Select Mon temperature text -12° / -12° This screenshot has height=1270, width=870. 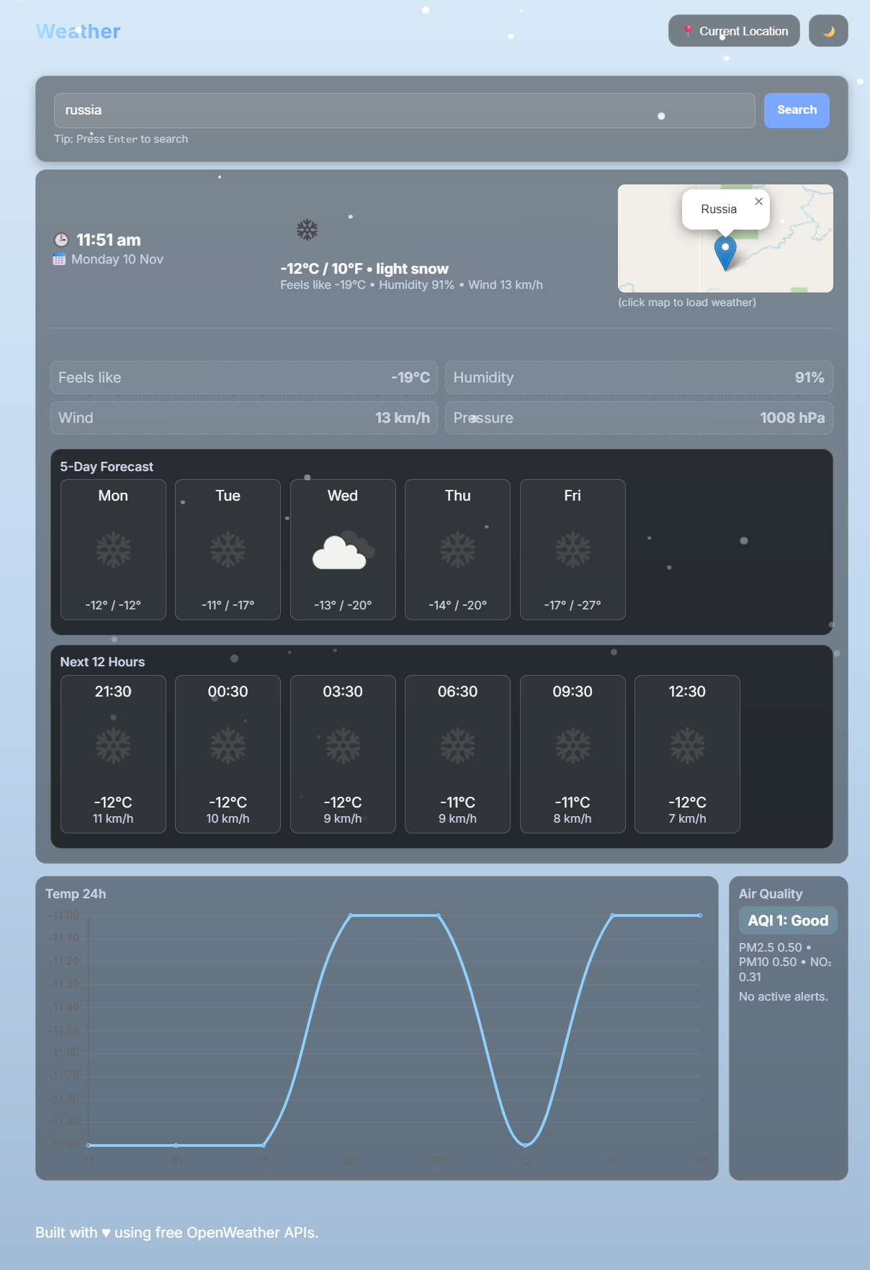113,605
